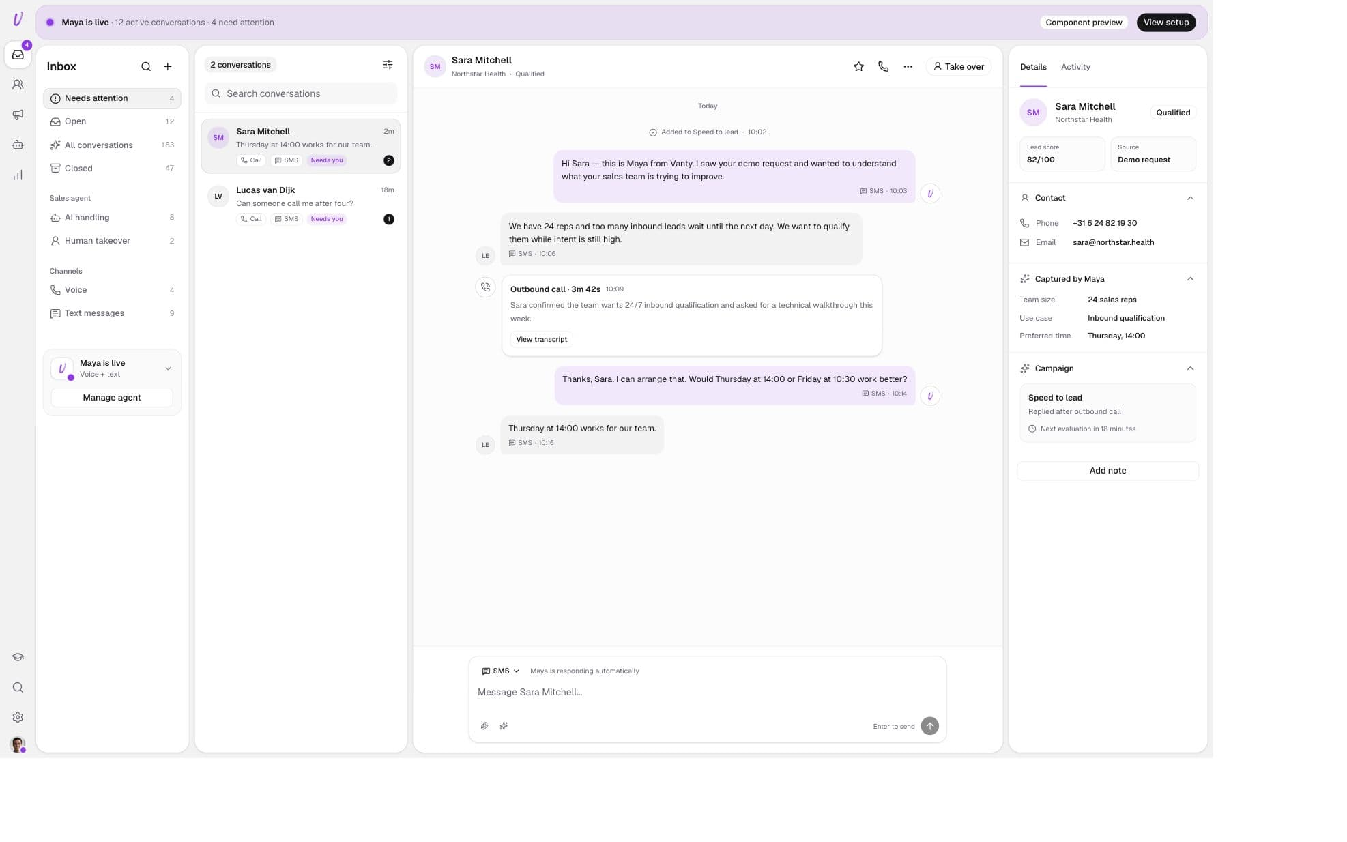Viewport: 1347px width, 842px height.
Task: Click the attachment paperclip icon
Action: (x=484, y=726)
